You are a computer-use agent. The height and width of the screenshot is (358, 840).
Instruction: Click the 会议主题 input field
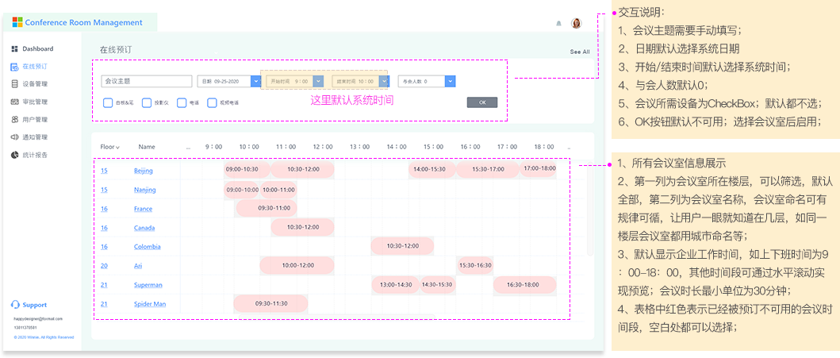click(147, 81)
